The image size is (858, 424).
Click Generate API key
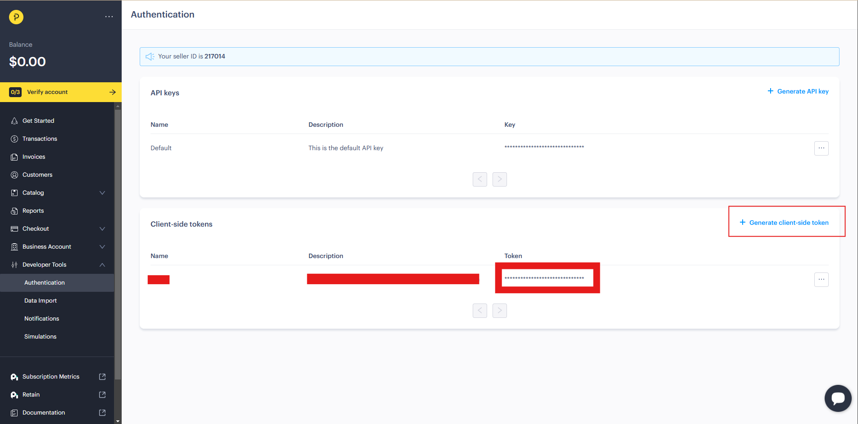click(798, 91)
